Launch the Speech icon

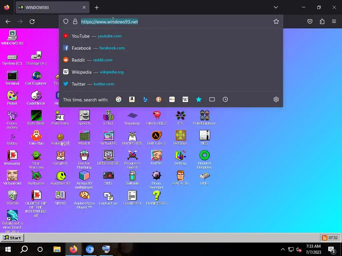pos(84,116)
